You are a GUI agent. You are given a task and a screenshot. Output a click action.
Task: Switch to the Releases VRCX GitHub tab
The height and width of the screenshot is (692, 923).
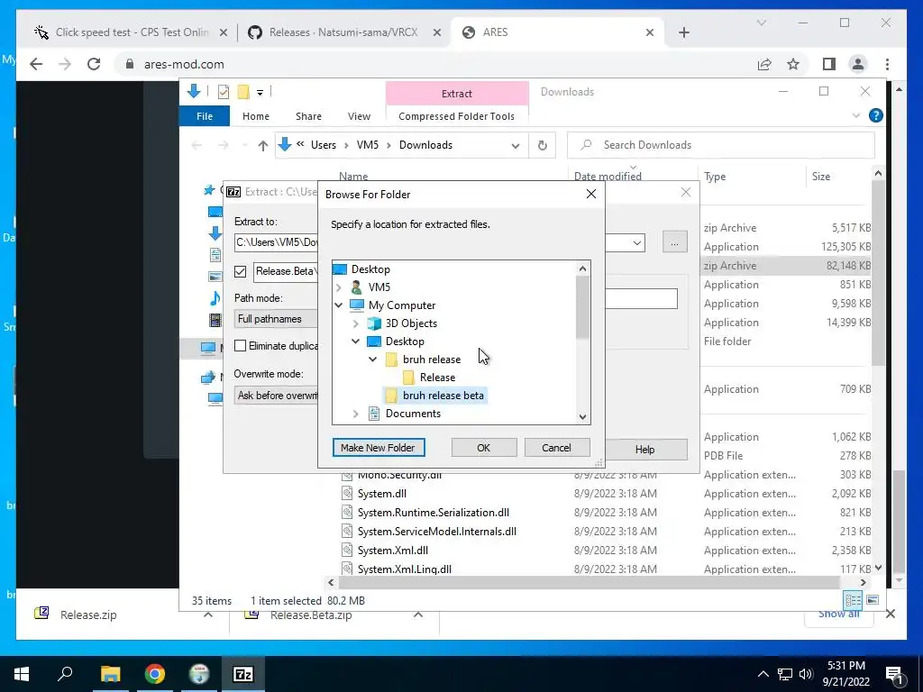pyautogui.click(x=343, y=32)
